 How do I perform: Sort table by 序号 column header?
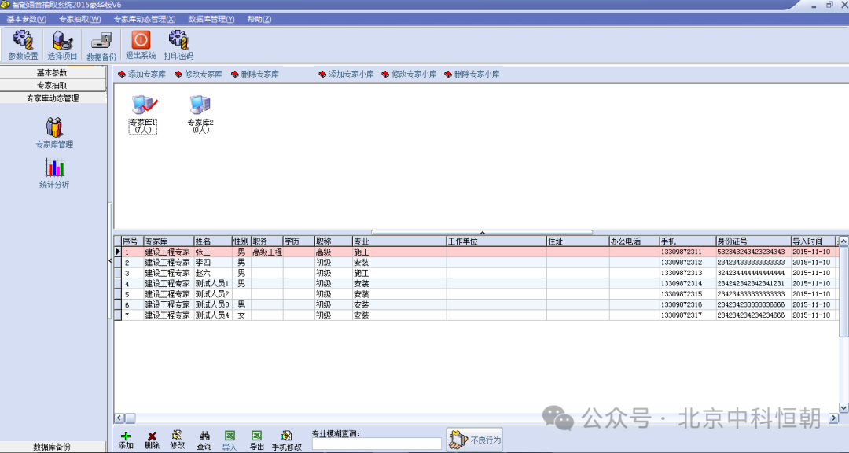133,241
